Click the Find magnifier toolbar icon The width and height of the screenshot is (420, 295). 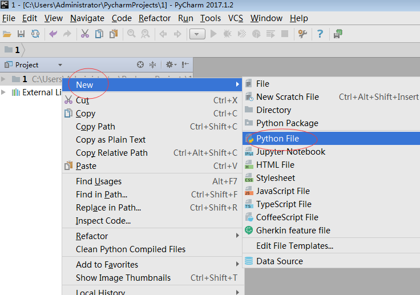pos(131,34)
